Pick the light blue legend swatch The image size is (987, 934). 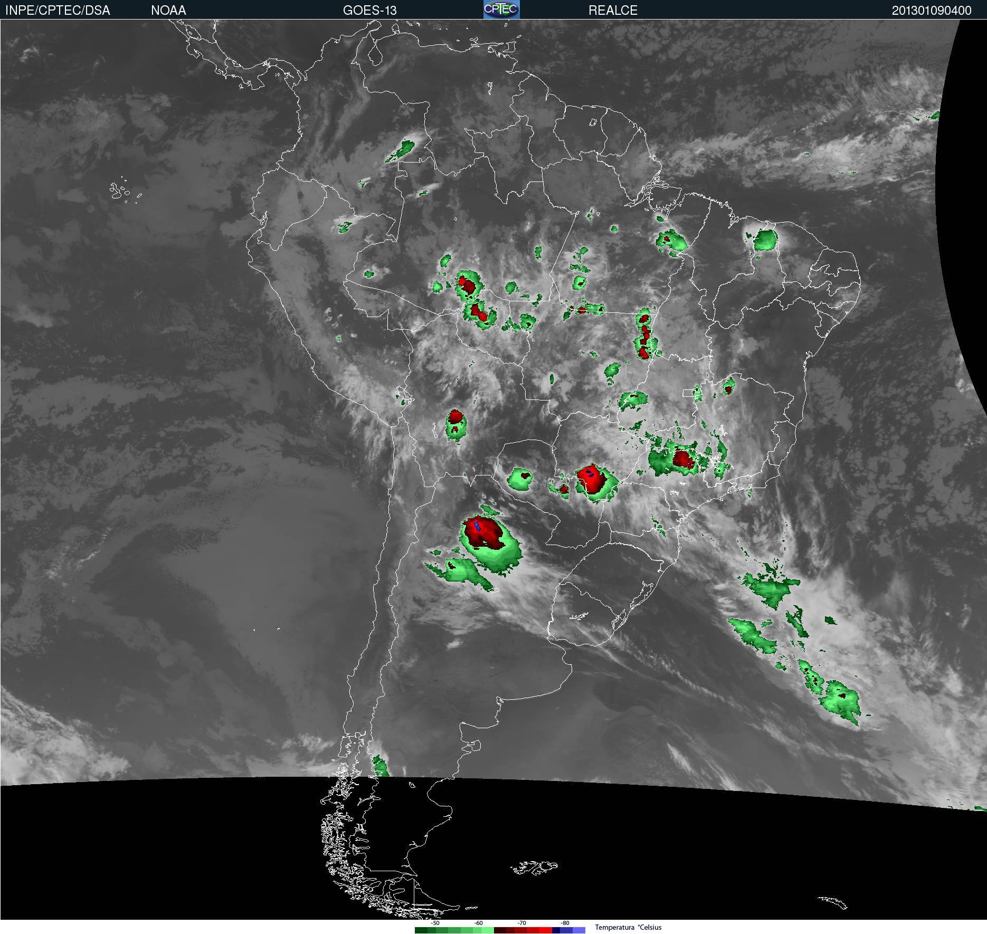point(579,930)
